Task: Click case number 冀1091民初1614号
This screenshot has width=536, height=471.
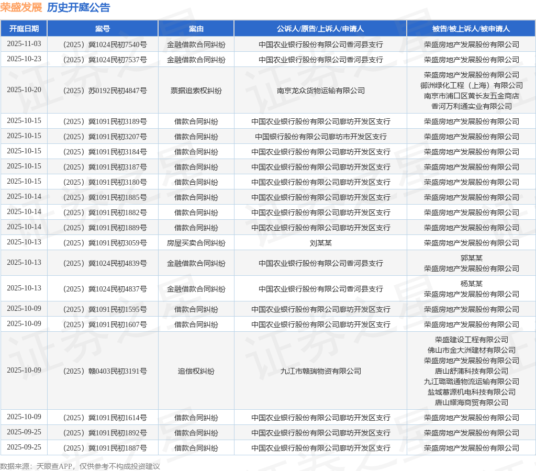Action: click(x=105, y=418)
